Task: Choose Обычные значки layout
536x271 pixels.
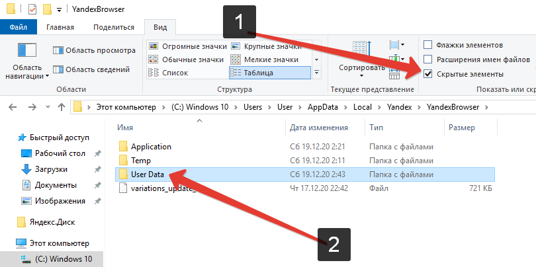Action: [187, 59]
